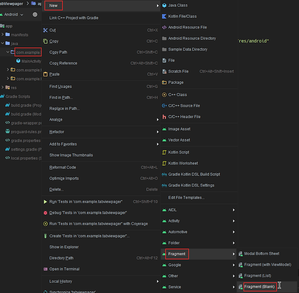Click the Image Asset icon
The width and height of the screenshot is (299, 293).
tap(164, 129)
